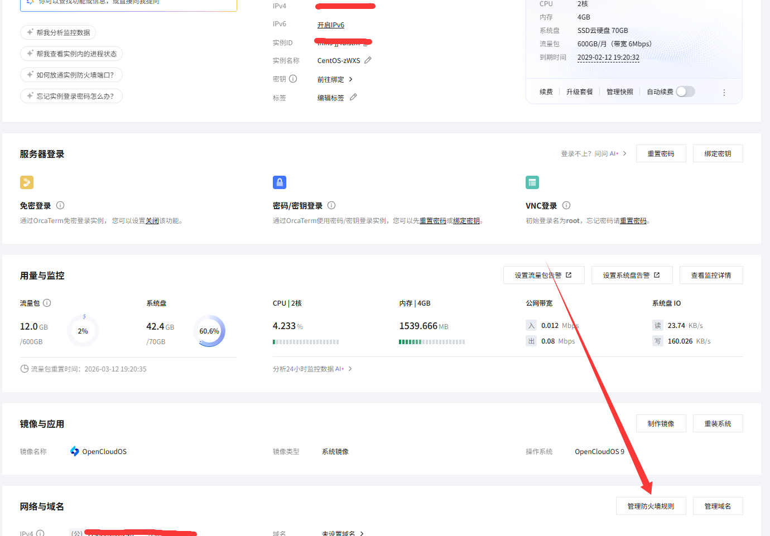
Task: Click the AI chat input field
Action: [x=128, y=5]
